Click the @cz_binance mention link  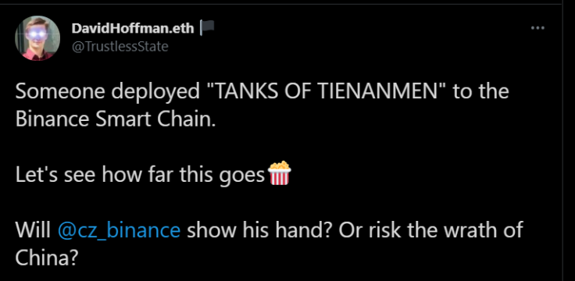pyautogui.click(x=120, y=231)
